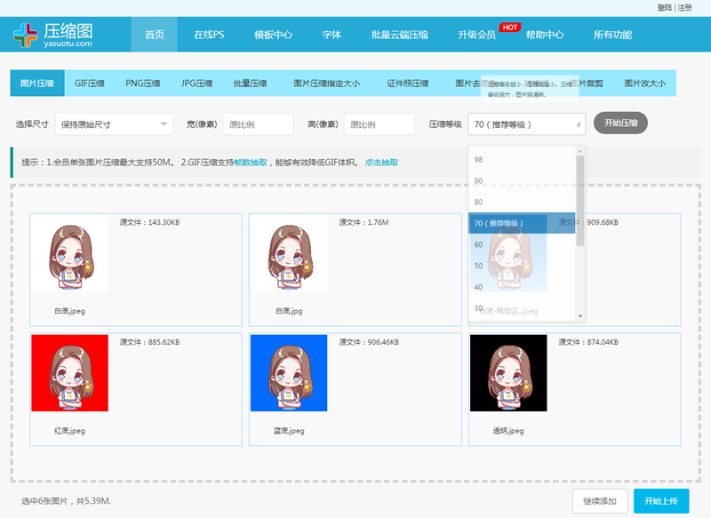Switch to JPG压缩 tab
The width and height of the screenshot is (711, 518).
(x=196, y=84)
